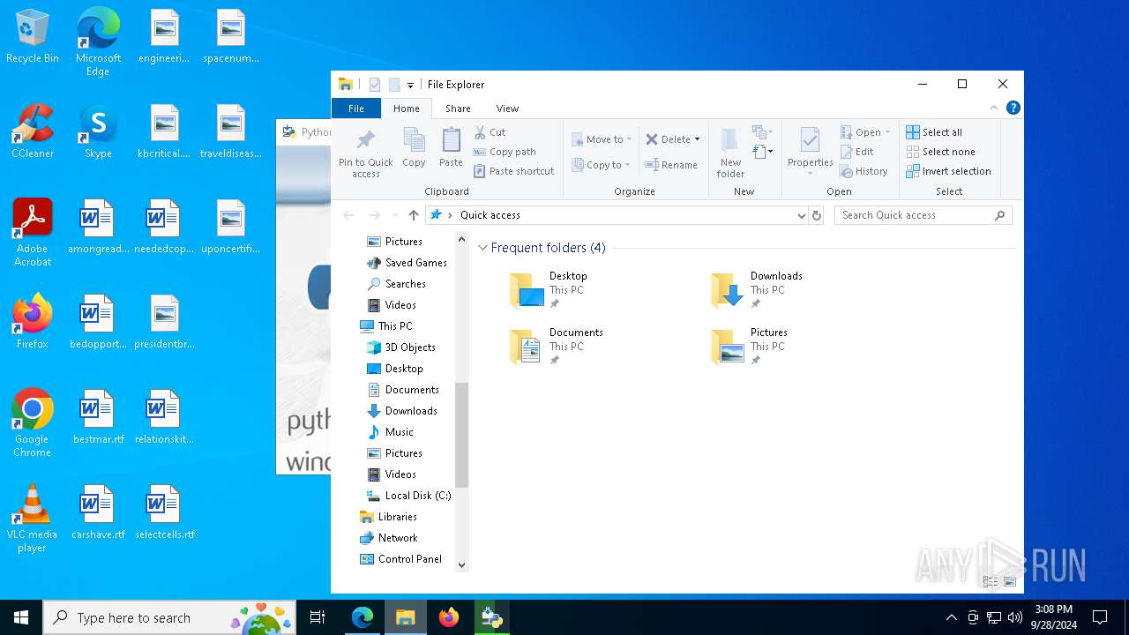Image resolution: width=1129 pixels, height=635 pixels.
Task: Select Network in navigation pane
Action: pyautogui.click(x=389, y=538)
